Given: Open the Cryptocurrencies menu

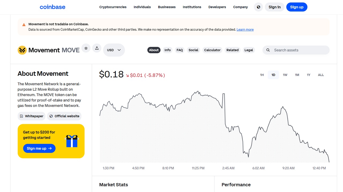Looking at the screenshot, I should tap(113, 7).
